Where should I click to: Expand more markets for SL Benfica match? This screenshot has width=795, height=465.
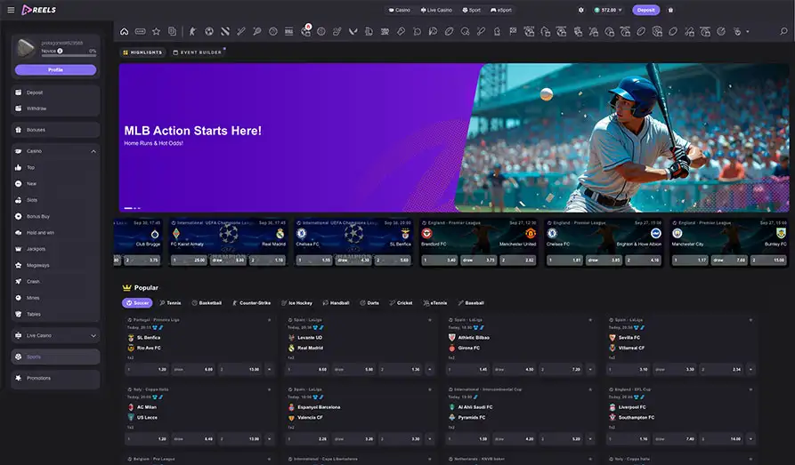coord(269,369)
